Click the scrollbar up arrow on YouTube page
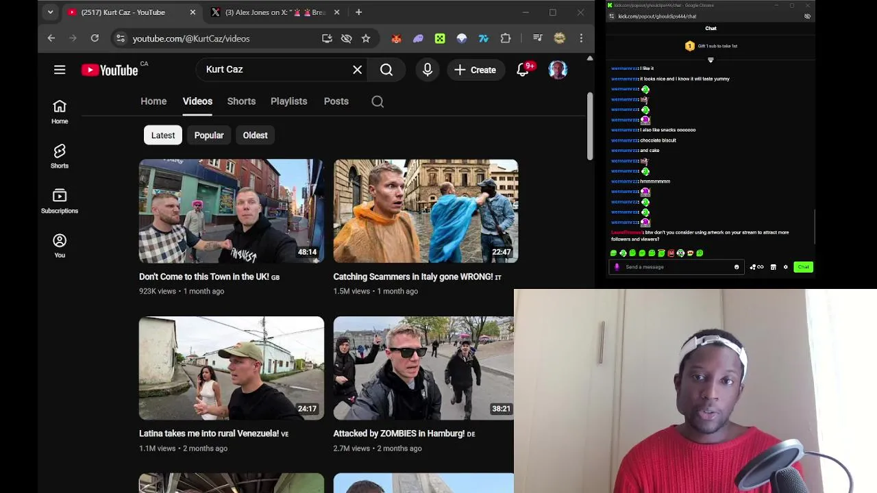Viewport: 877px width, 493px height. coord(590,58)
